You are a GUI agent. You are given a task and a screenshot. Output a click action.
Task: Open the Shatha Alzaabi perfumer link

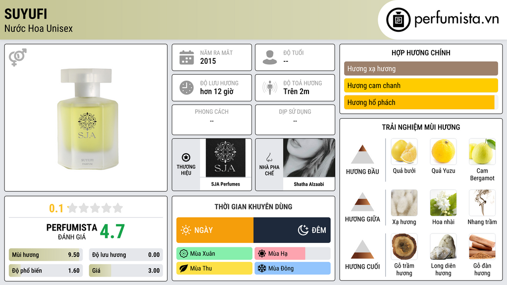pyautogui.click(x=309, y=184)
